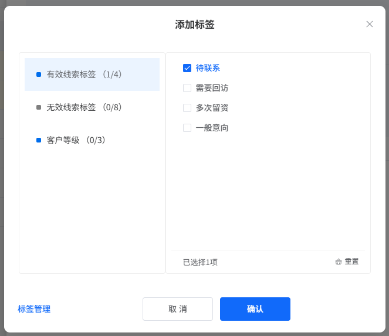The height and width of the screenshot is (336, 389).
Task: Tick the 需要回访 checkbox
Action: 187,88
